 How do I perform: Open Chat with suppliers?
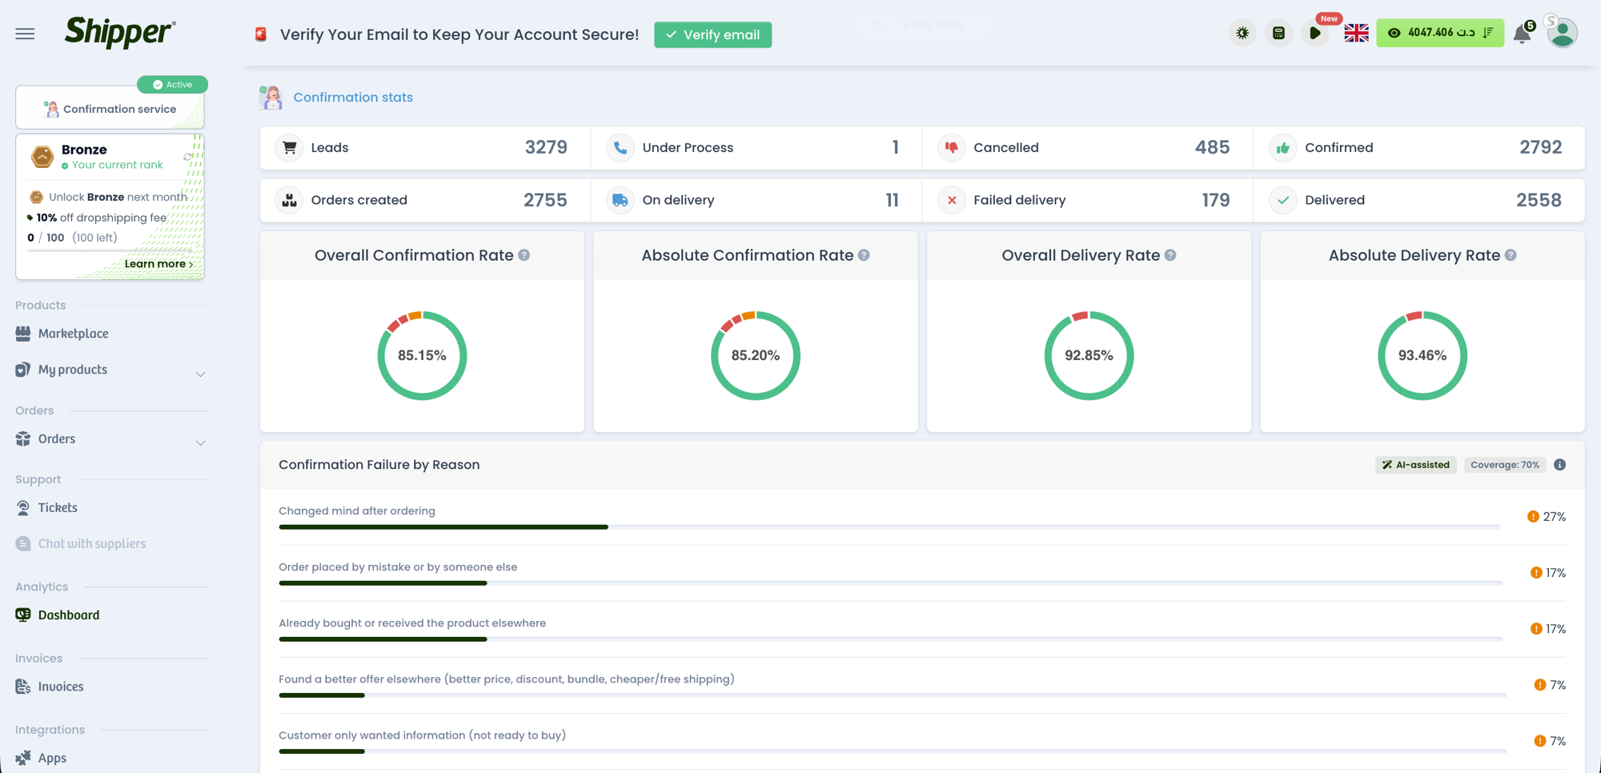(x=90, y=543)
